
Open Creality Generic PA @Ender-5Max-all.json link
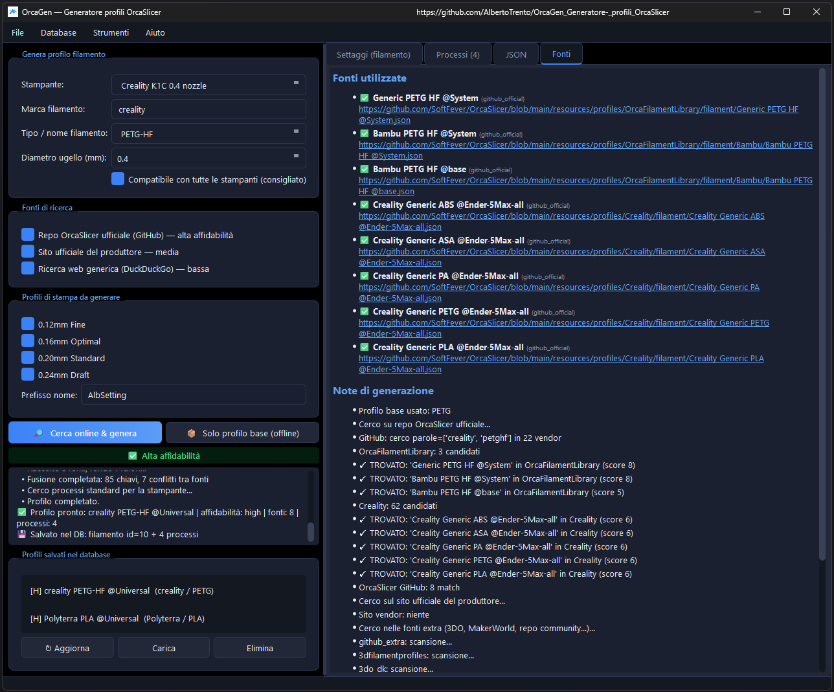[559, 293]
